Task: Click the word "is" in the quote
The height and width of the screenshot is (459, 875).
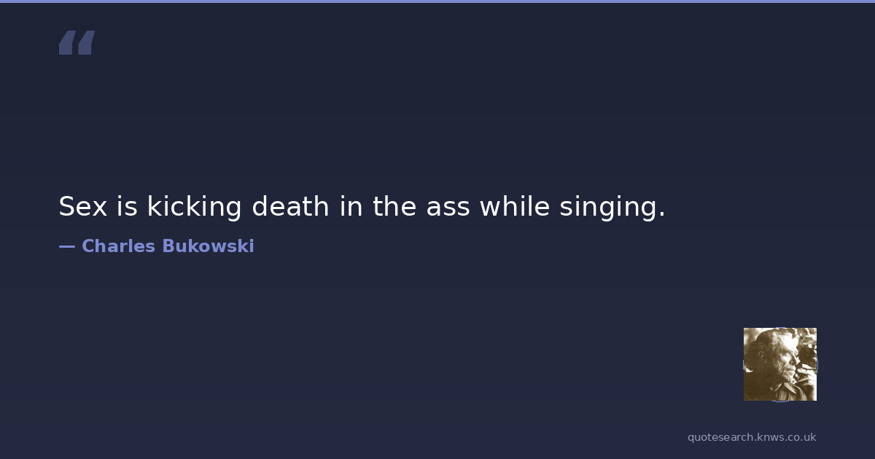Action: coord(127,207)
